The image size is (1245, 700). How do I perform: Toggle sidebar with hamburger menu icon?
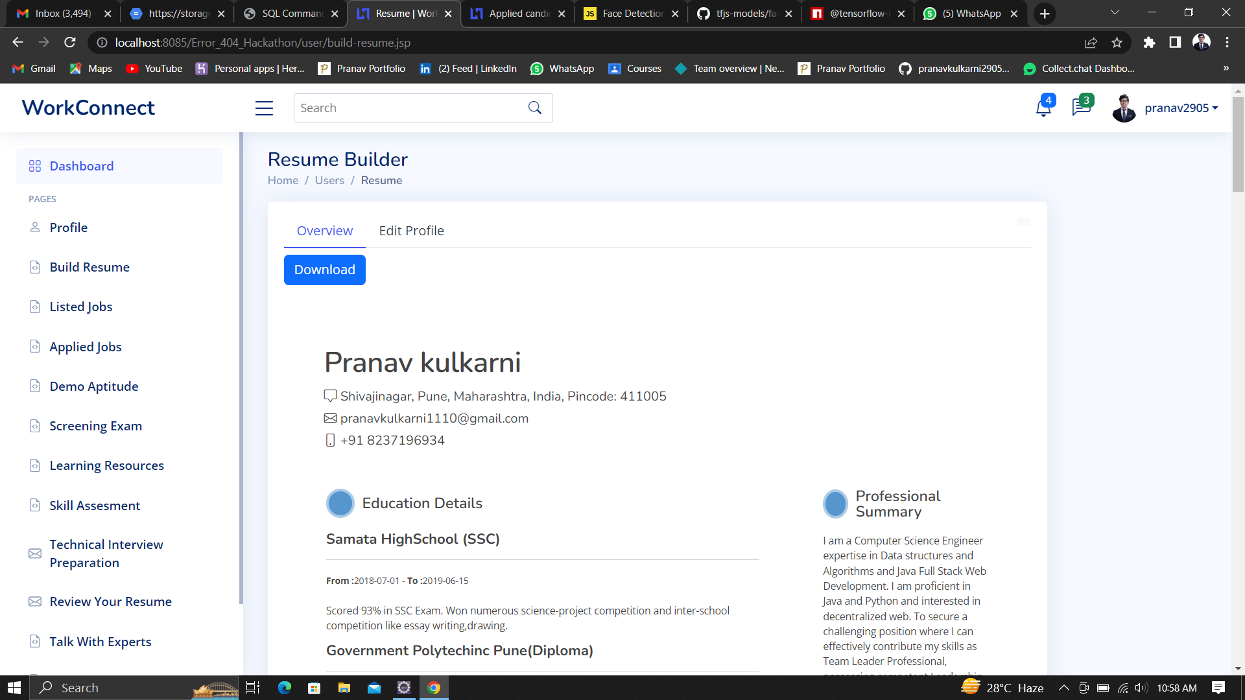[x=264, y=108]
